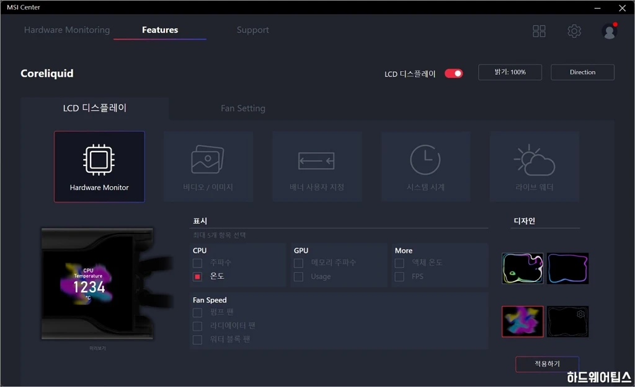Check the CPU 주파수 checkbox
The width and height of the screenshot is (635, 387).
(x=197, y=263)
